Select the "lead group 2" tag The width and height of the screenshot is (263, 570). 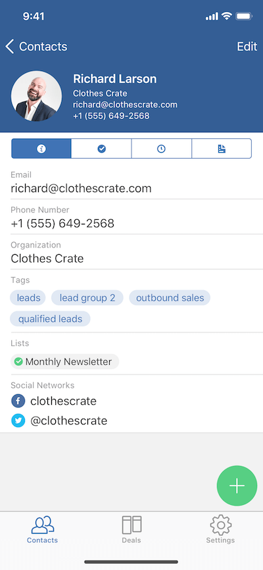pyautogui.click(x=87, y=298)
